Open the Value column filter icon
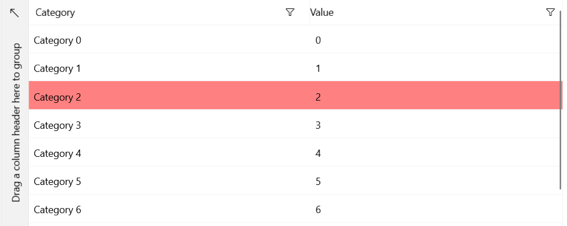 (x=550, y=12)
